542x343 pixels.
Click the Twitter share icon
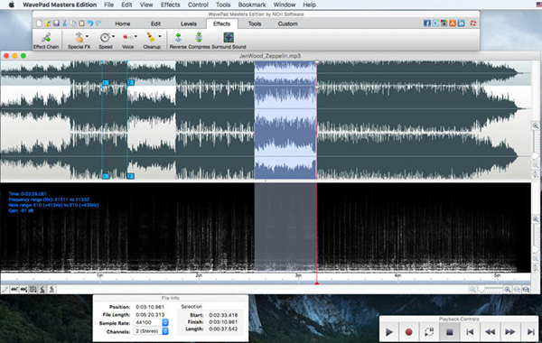435,23
